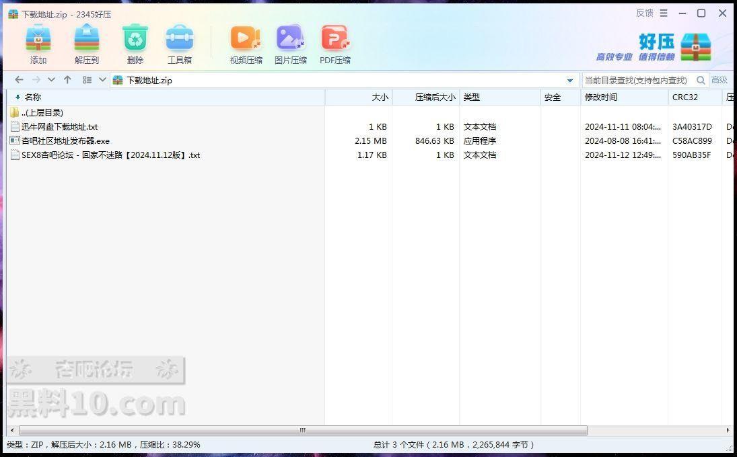737x457 pixels.
Task: Sort by 大小 column header
Action: (359, 97)
